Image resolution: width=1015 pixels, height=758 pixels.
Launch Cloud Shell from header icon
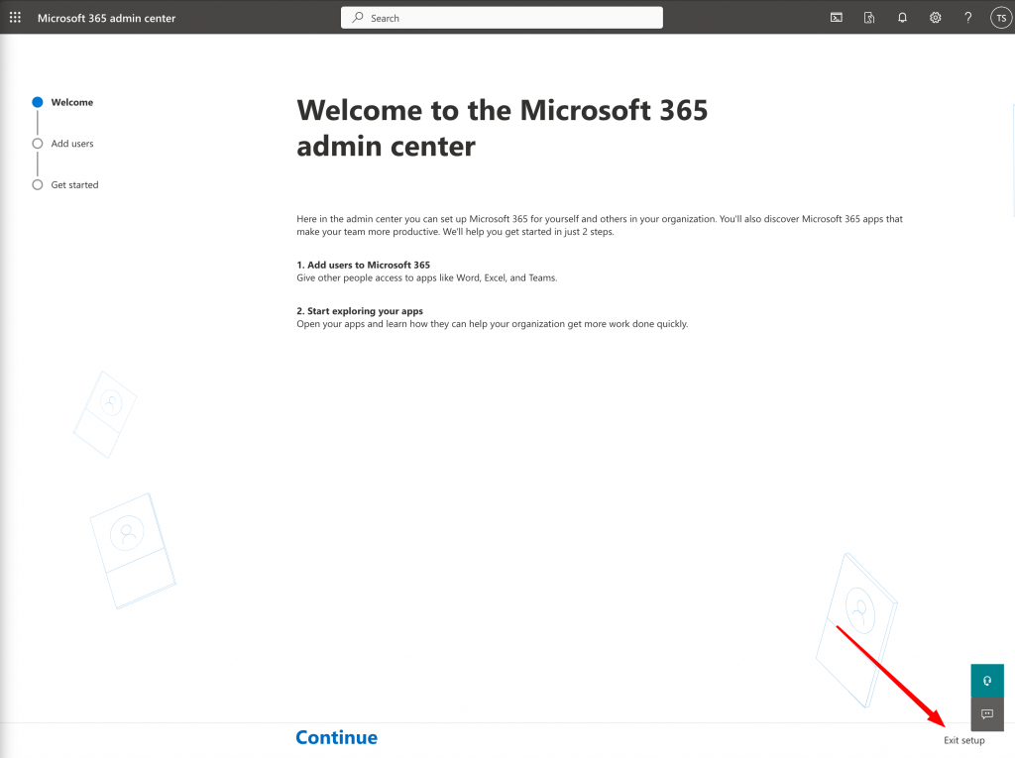click(x=837, y=18)
